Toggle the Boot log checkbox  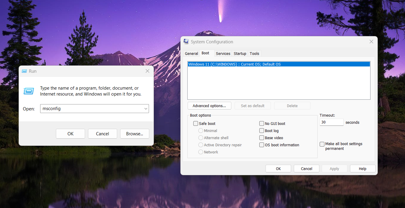coord(262,131)
